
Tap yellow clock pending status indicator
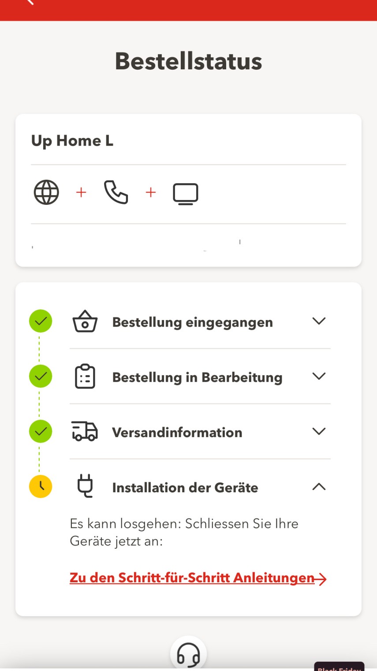pyautogui.click(x=41, y=486)
